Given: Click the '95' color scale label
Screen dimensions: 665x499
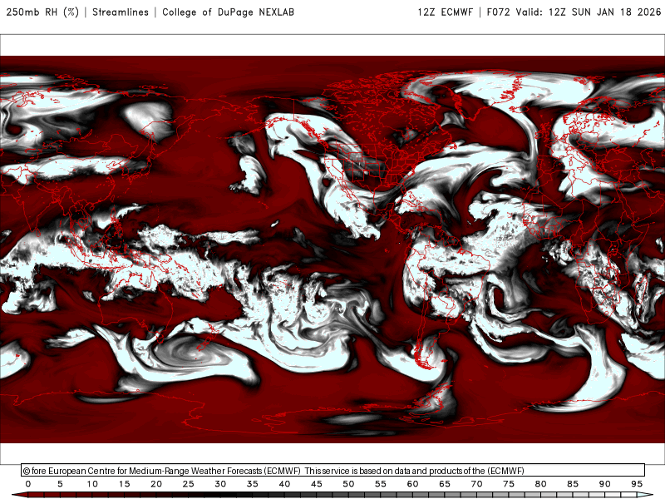Looking at the screenshot, I should [637, 484].
